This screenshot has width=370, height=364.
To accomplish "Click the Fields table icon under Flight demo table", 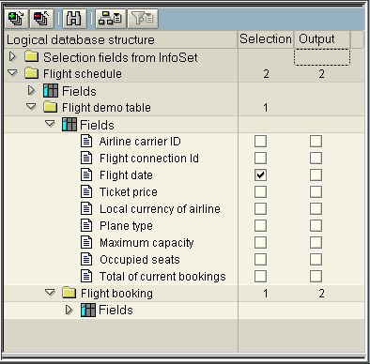I will (69, 124).
